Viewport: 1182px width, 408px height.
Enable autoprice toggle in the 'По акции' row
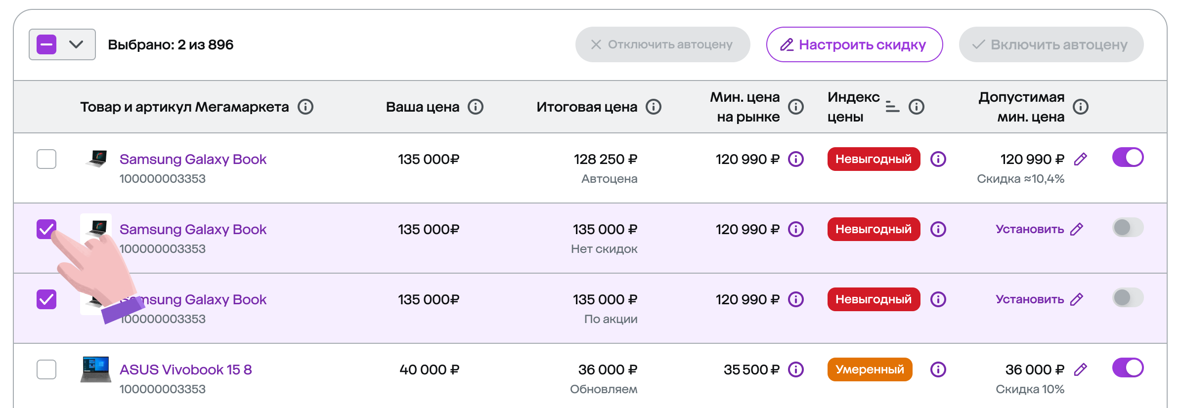[x=1128, y=298]
